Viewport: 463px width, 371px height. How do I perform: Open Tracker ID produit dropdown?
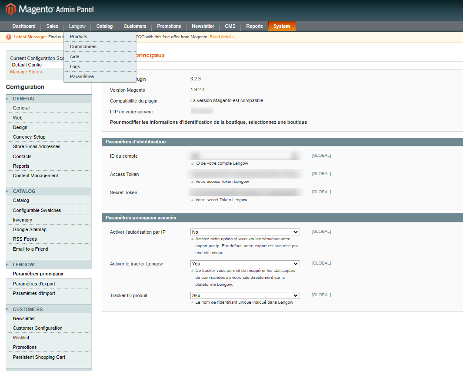pyautogui.click(x=245, y=295)
